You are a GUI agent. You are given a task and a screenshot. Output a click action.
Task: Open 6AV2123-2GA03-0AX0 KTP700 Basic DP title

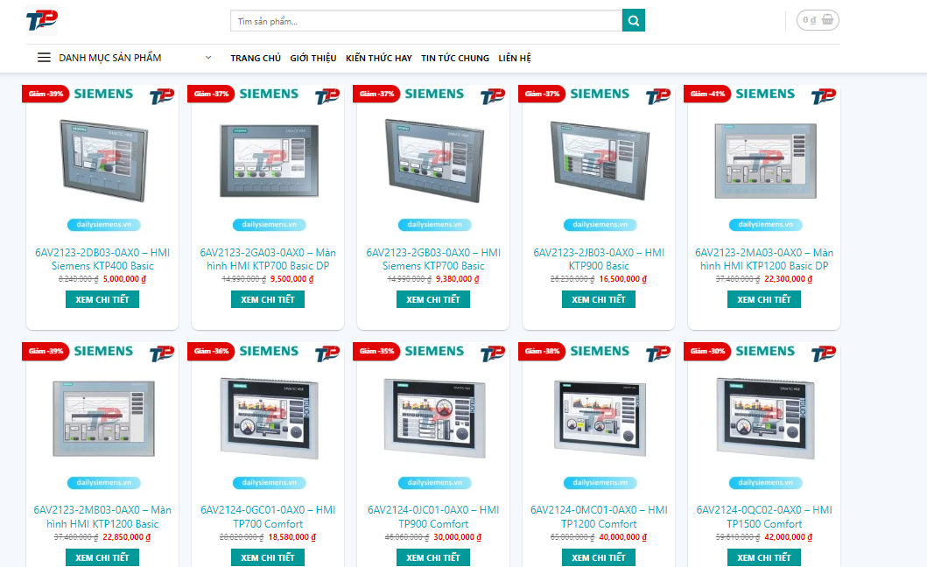click(268, 259)
